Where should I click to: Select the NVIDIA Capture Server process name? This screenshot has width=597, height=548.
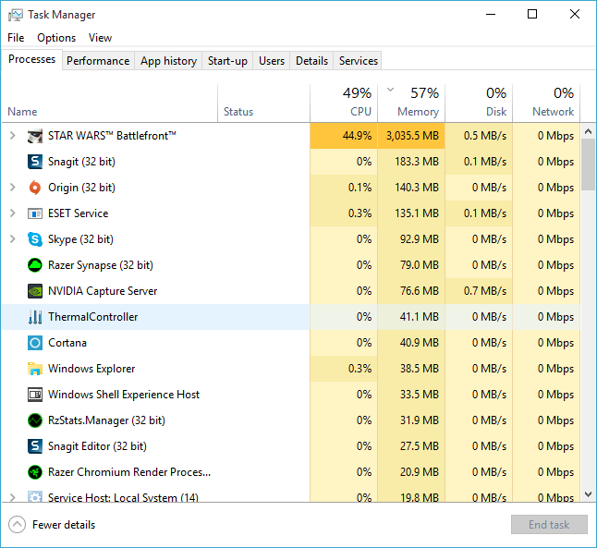click(x=103, y=291)
